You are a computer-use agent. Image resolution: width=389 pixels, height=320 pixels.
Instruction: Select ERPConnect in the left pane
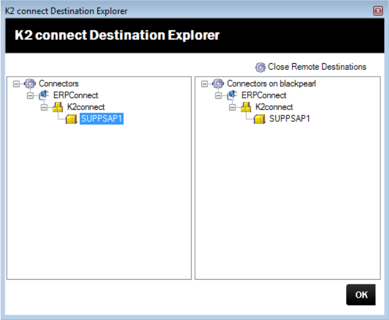(76, 95)
